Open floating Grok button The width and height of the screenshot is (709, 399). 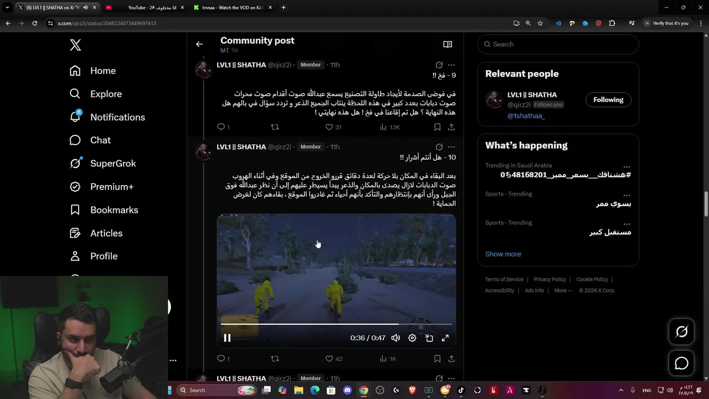[681, 331]
